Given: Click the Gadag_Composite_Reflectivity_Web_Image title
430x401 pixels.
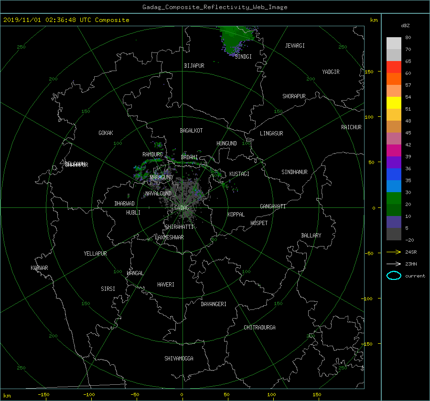Looking at the screenshot, I should pyautogui.click(x=215, y=7).
